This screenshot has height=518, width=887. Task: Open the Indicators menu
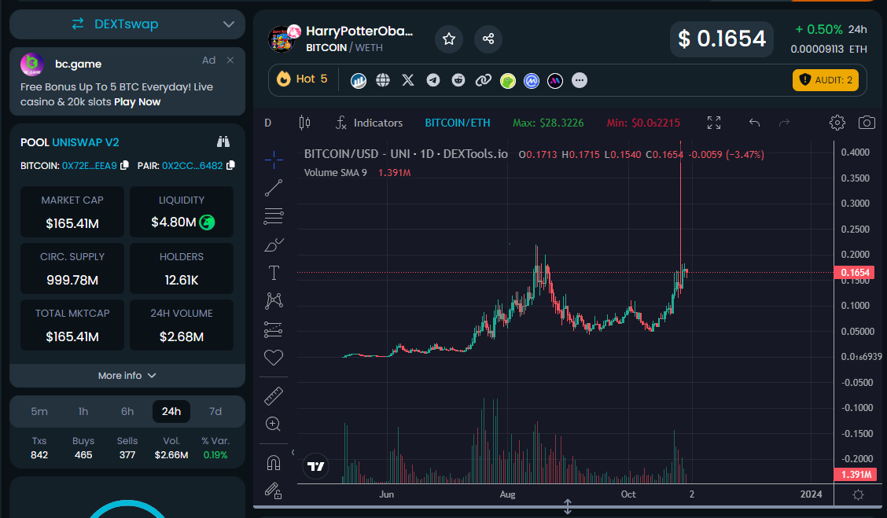point(369,123)
